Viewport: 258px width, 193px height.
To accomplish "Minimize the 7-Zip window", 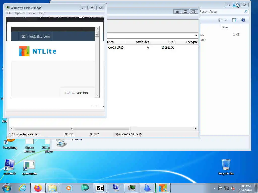I will [177, 12].
